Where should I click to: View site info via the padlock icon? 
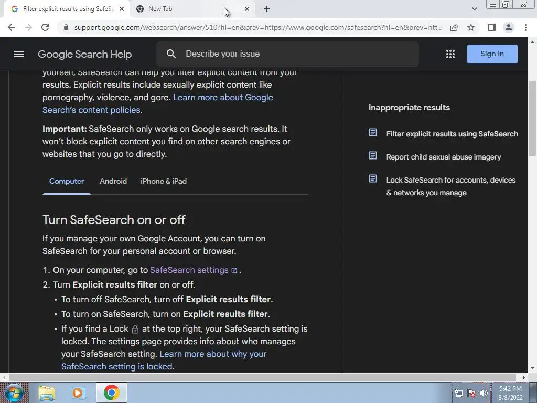click(66, 27)
